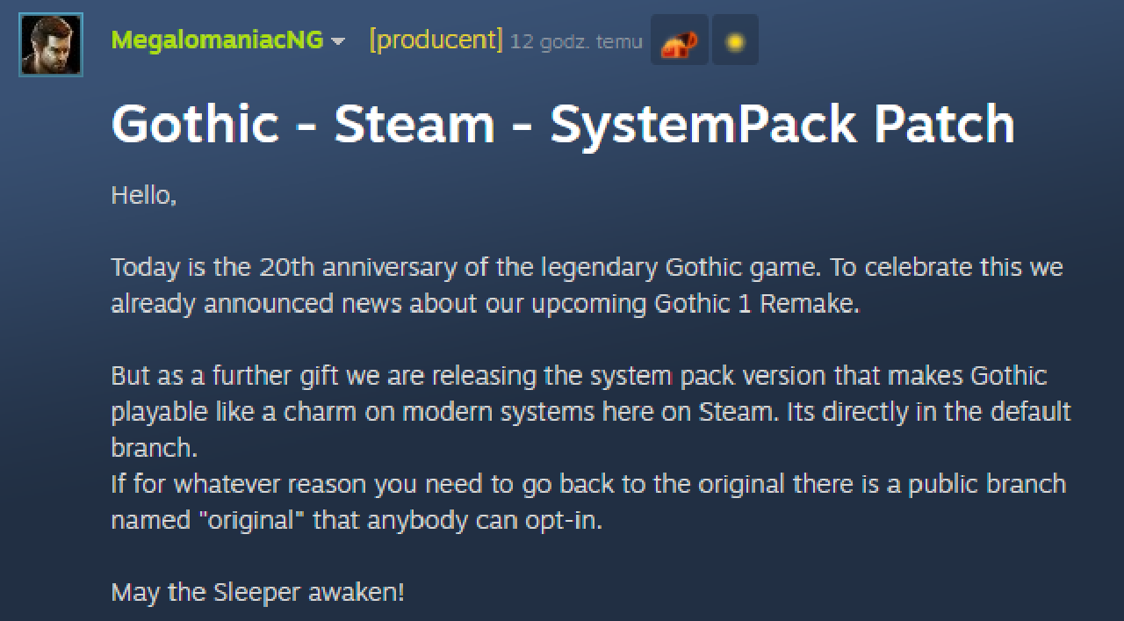Expand the dropdown arrow beside MegalomaniacNG
Image resolution: width=1124 pixels, height=621 pixels.
click(x=338, y=41)
